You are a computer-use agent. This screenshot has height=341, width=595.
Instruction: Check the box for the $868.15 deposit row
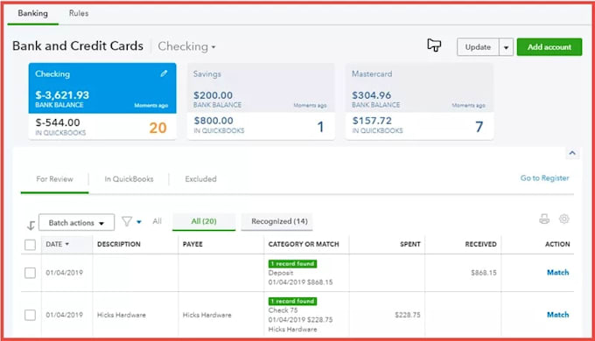30,273
